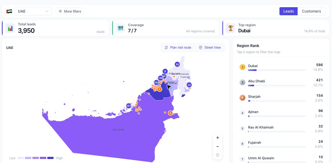This screenshot has width=332, height=163.
Task: Click the UAE map title heading
Action: pos(10,48)
